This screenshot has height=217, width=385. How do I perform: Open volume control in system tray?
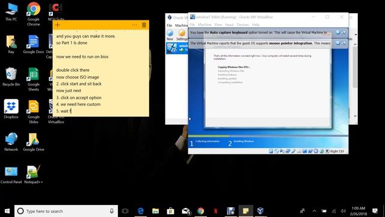coord(343,211)
